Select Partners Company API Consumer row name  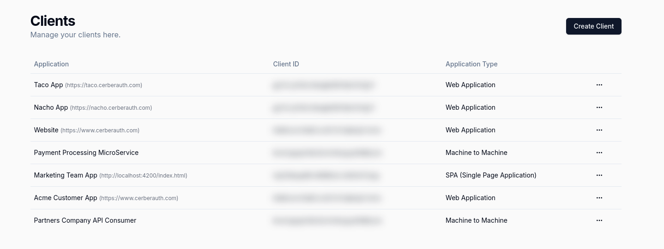[85, 220]
